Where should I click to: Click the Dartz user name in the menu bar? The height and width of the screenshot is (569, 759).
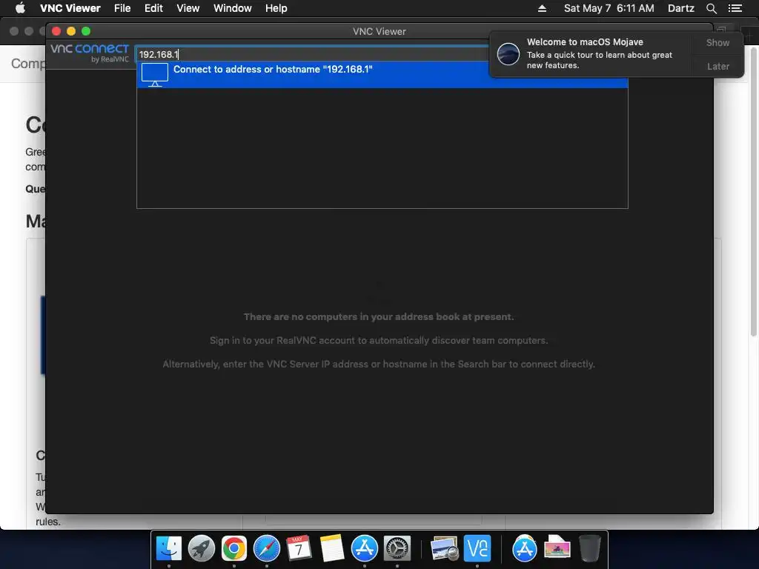681,8
